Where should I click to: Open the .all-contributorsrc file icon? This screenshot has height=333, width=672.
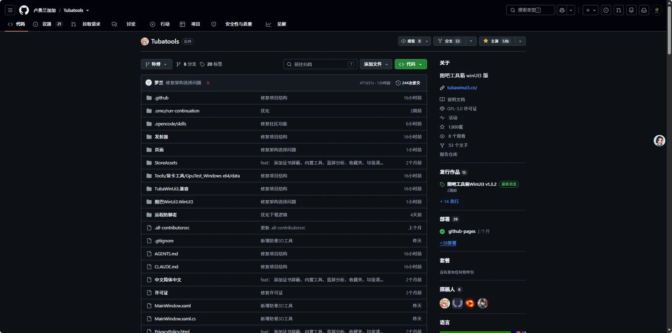pos(149,228)
